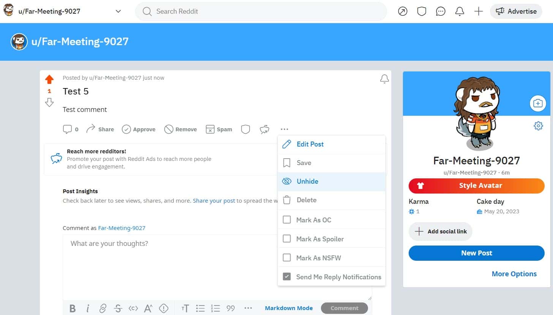Open the account switcher dropdown
The width and height of the screenshot is (553, 315).
118,11
